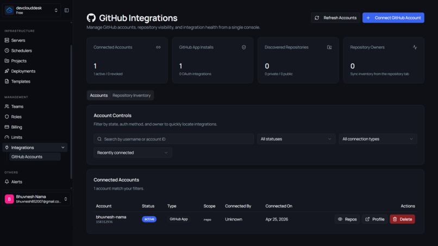Click Refresh Accounts button
This screenshot has width=438, height=246.
(x=335, y=18)
